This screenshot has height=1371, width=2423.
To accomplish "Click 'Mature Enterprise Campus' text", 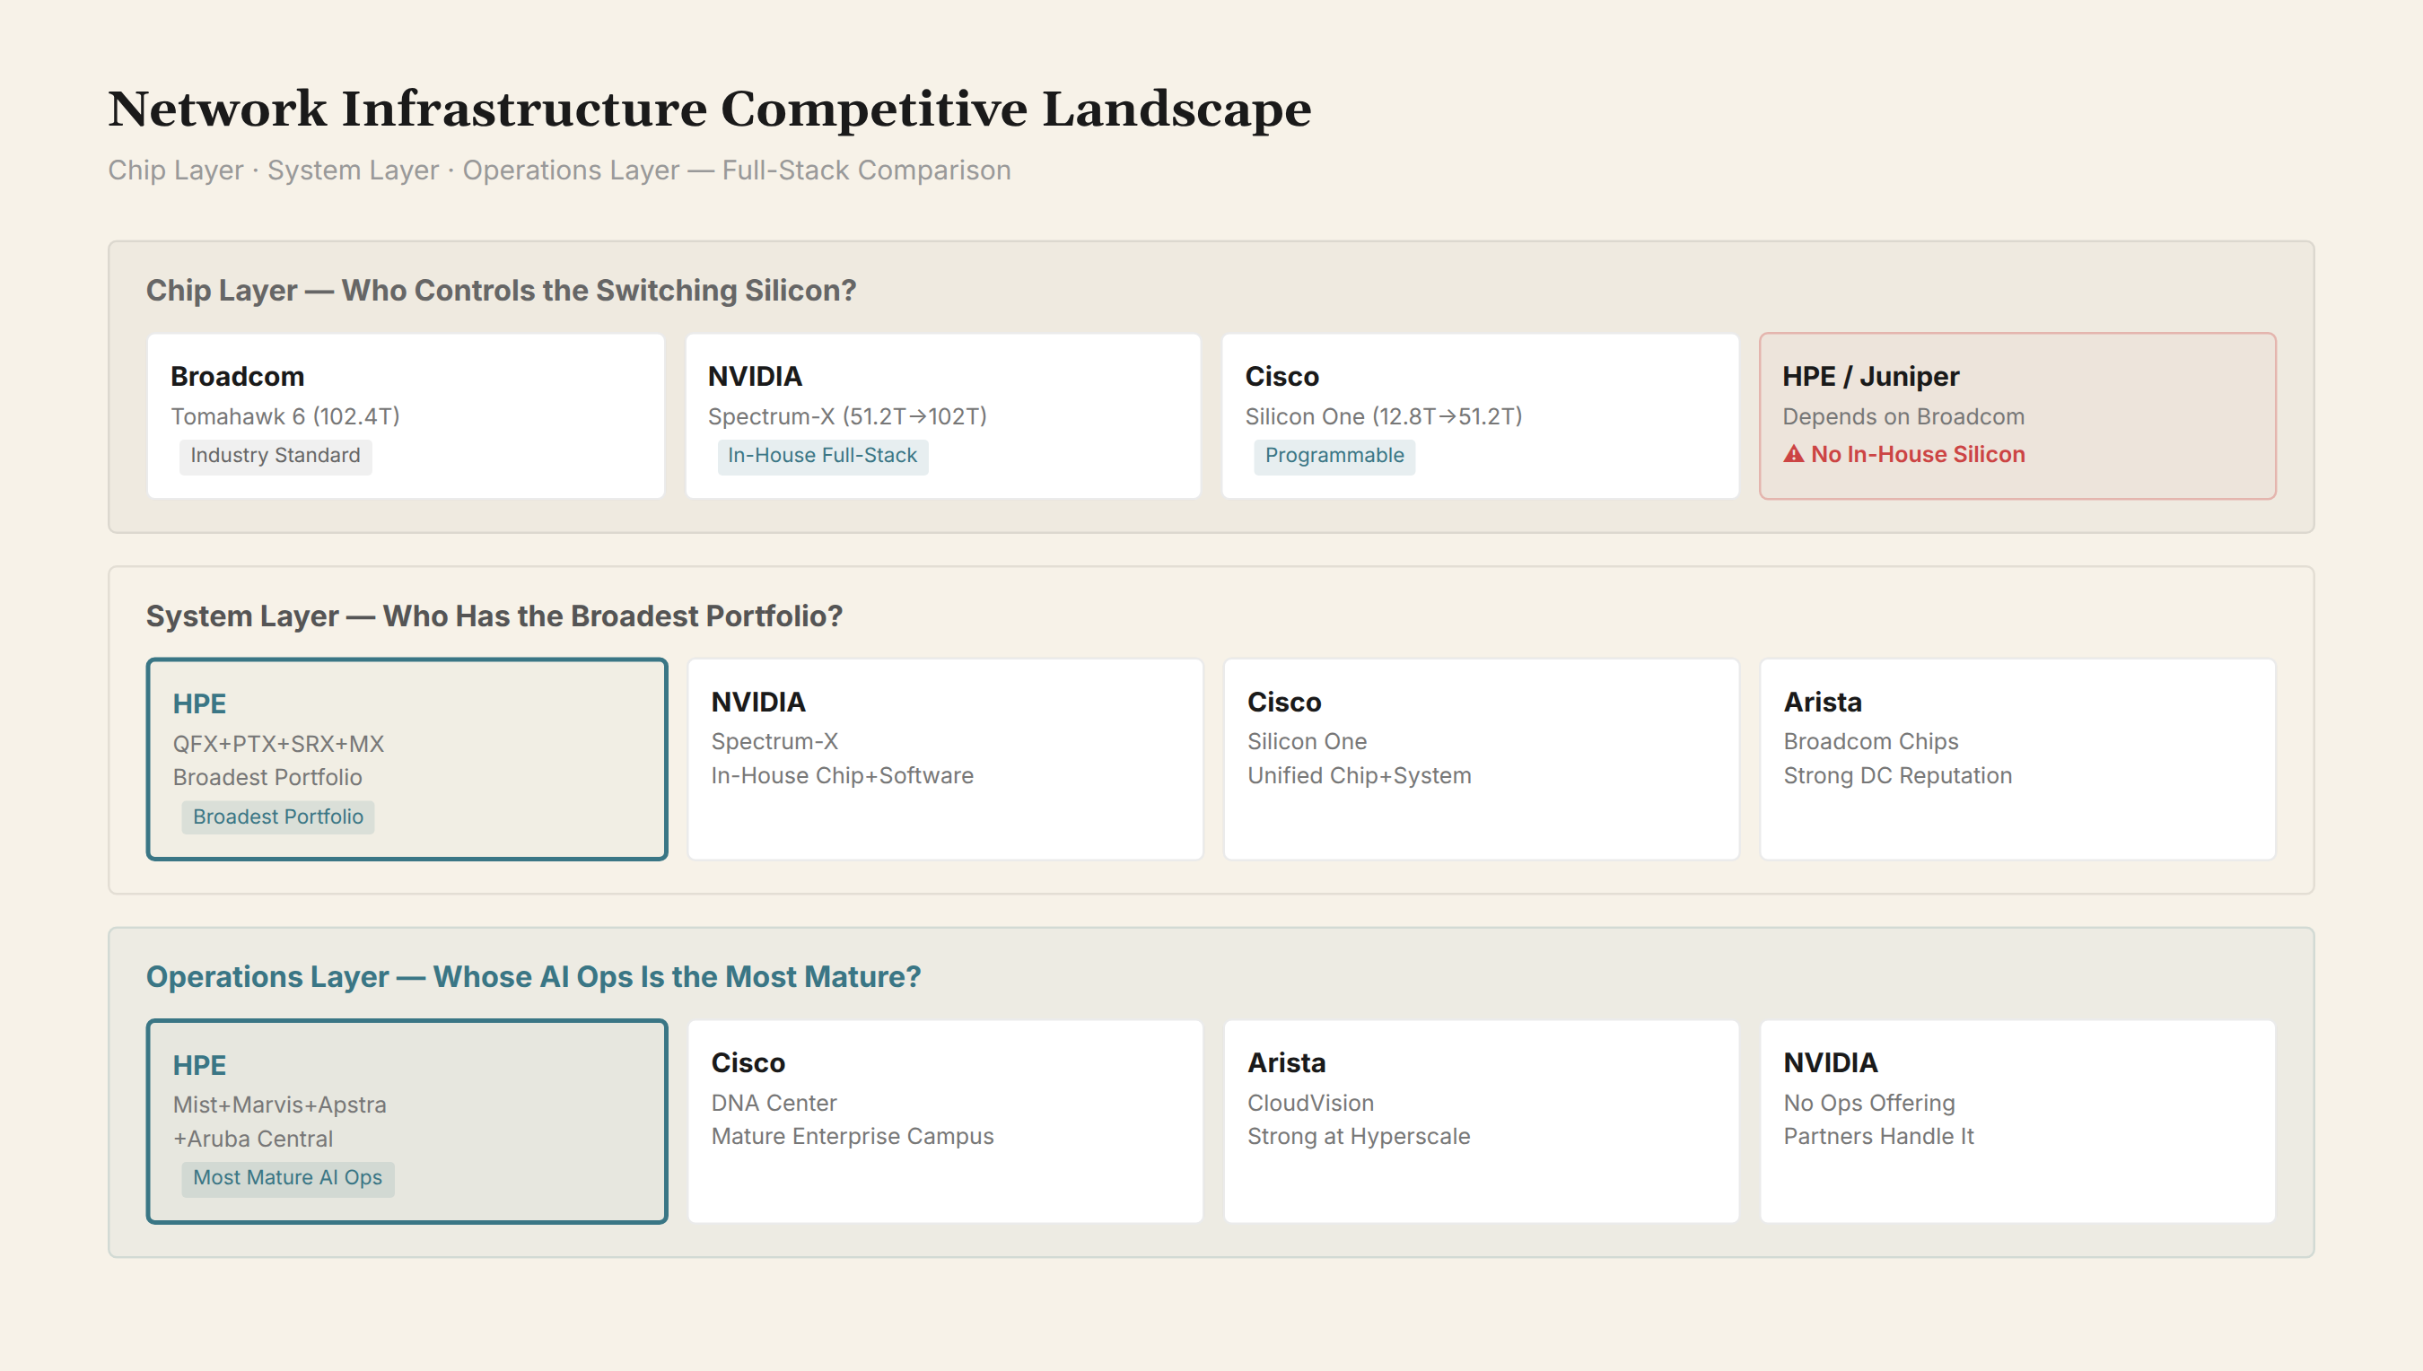I will 853,1137.
